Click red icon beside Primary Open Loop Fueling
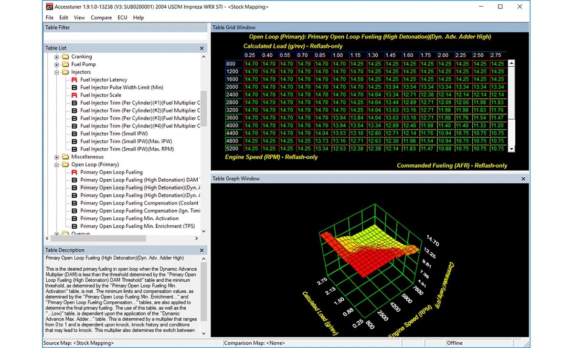Screen dimensions: 573x348 [74, 172]
